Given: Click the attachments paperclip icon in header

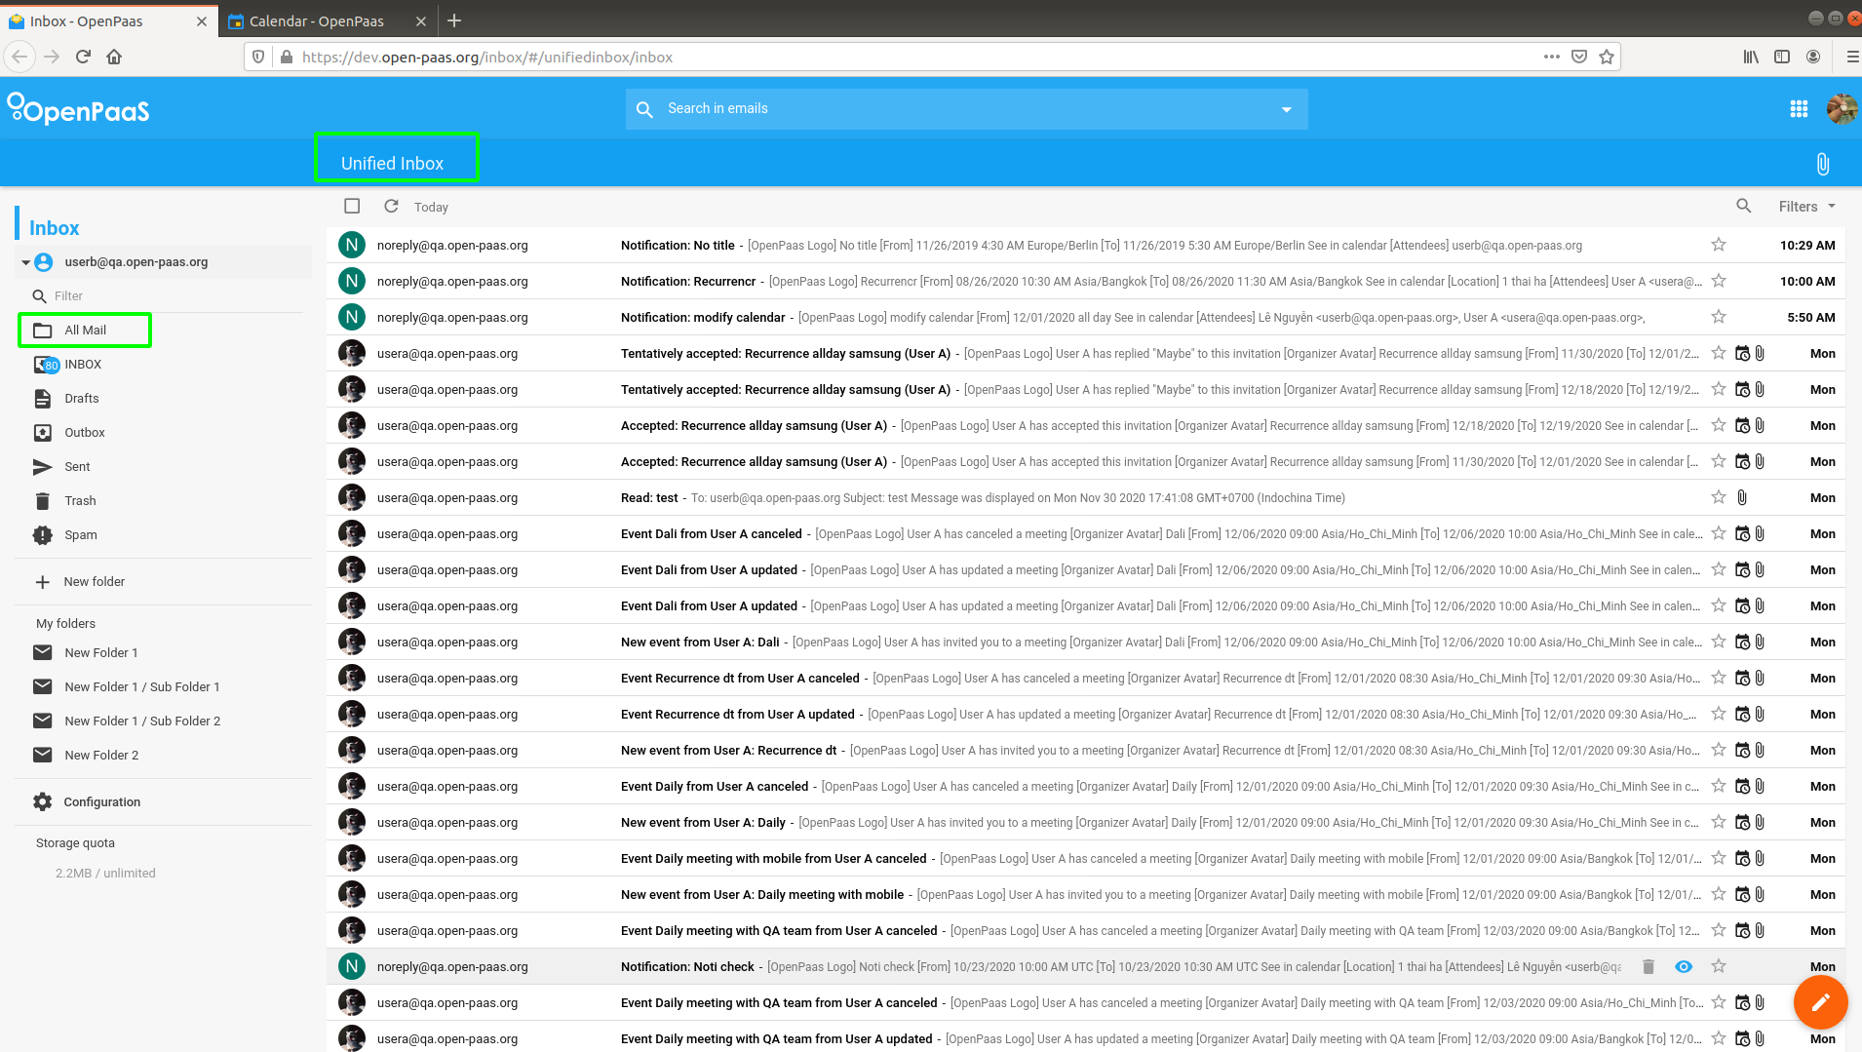Looking at the screenshot, I should tap(1821, 163).
